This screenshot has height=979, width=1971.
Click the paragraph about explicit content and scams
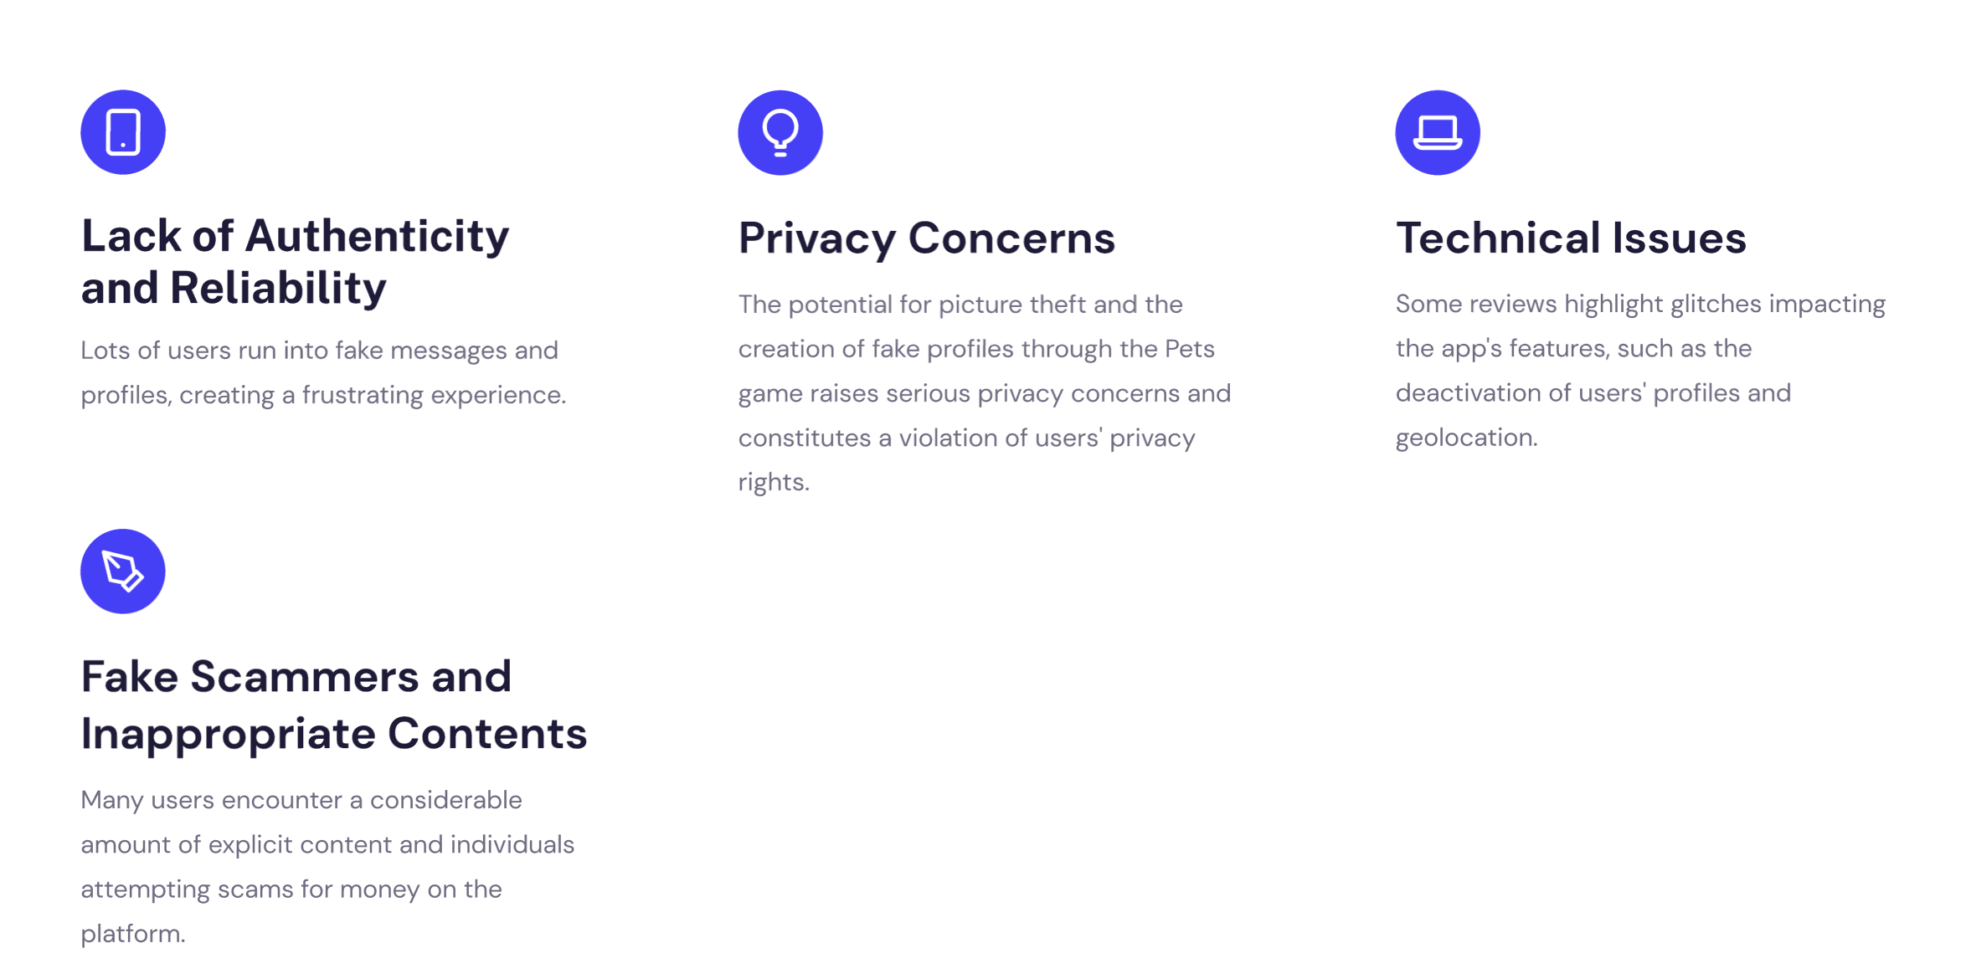coord(327,867)
